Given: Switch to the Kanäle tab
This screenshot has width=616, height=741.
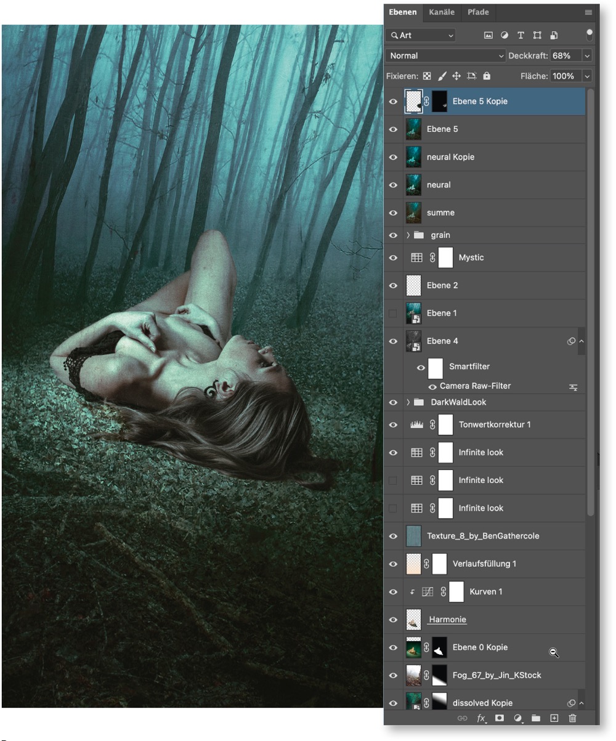Looking at the screenshot, I should pos(442,12).
